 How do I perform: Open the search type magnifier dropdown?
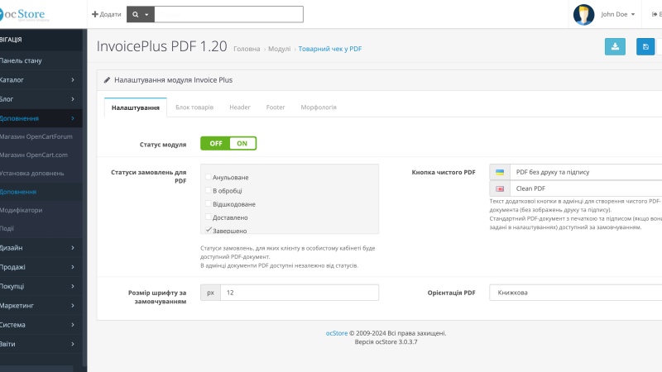[x=141, y=14]
